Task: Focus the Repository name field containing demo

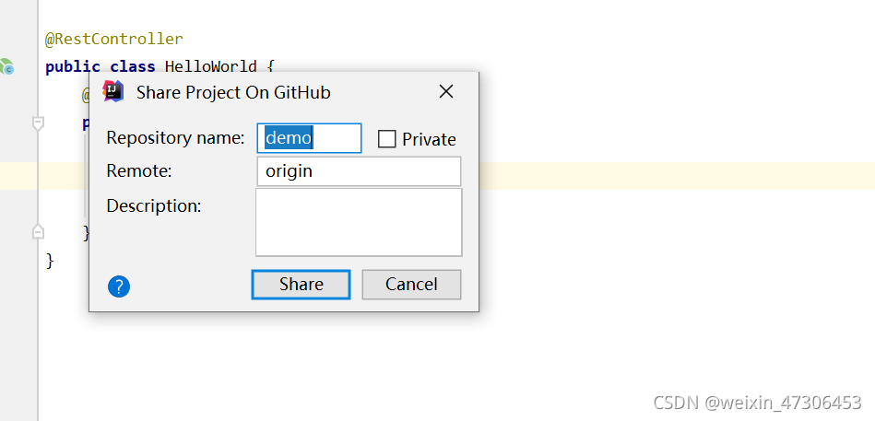Action: tap(309, 138)
